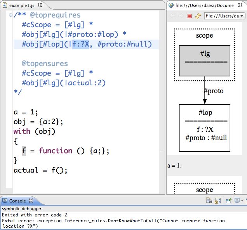247x230 pixels.
Task: Collapse the comment block with the fold toggle
Action: click(x=10, y=15)
